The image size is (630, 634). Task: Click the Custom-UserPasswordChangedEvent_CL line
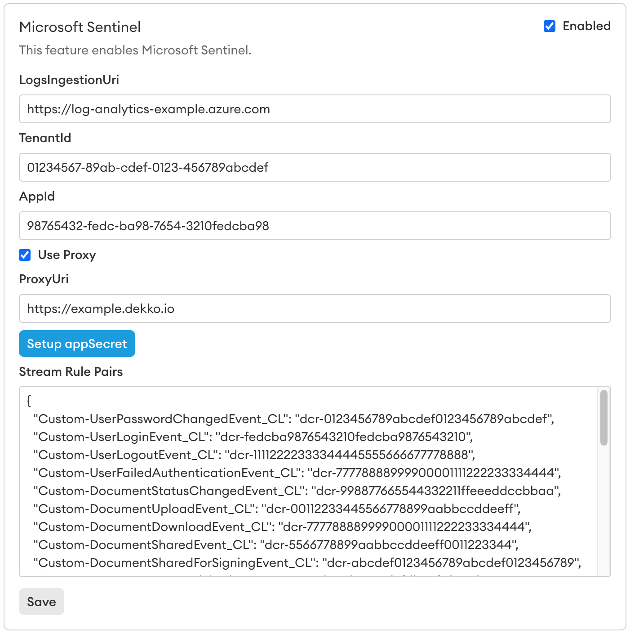click(x=294, y=419)
